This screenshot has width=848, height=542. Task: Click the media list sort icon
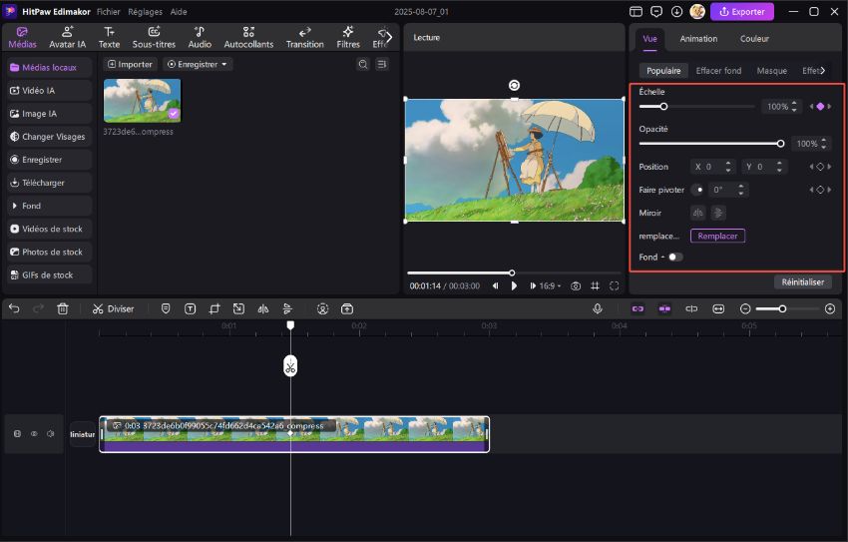pyautogui.click(x=382, y=64)
